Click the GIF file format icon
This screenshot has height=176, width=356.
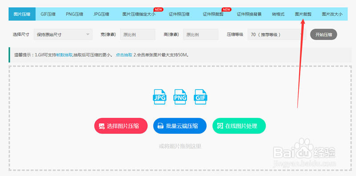[x=201, y=97]
